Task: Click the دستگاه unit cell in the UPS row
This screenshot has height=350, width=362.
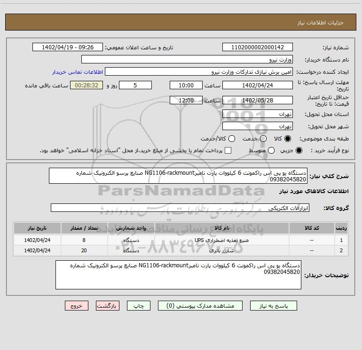Action: tap(131, 240)
